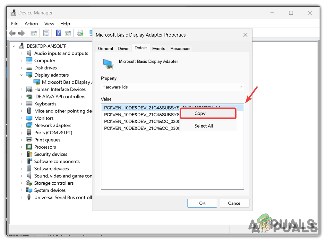
Task: Collapse the Display adapters category
Action: pos(21,75)
